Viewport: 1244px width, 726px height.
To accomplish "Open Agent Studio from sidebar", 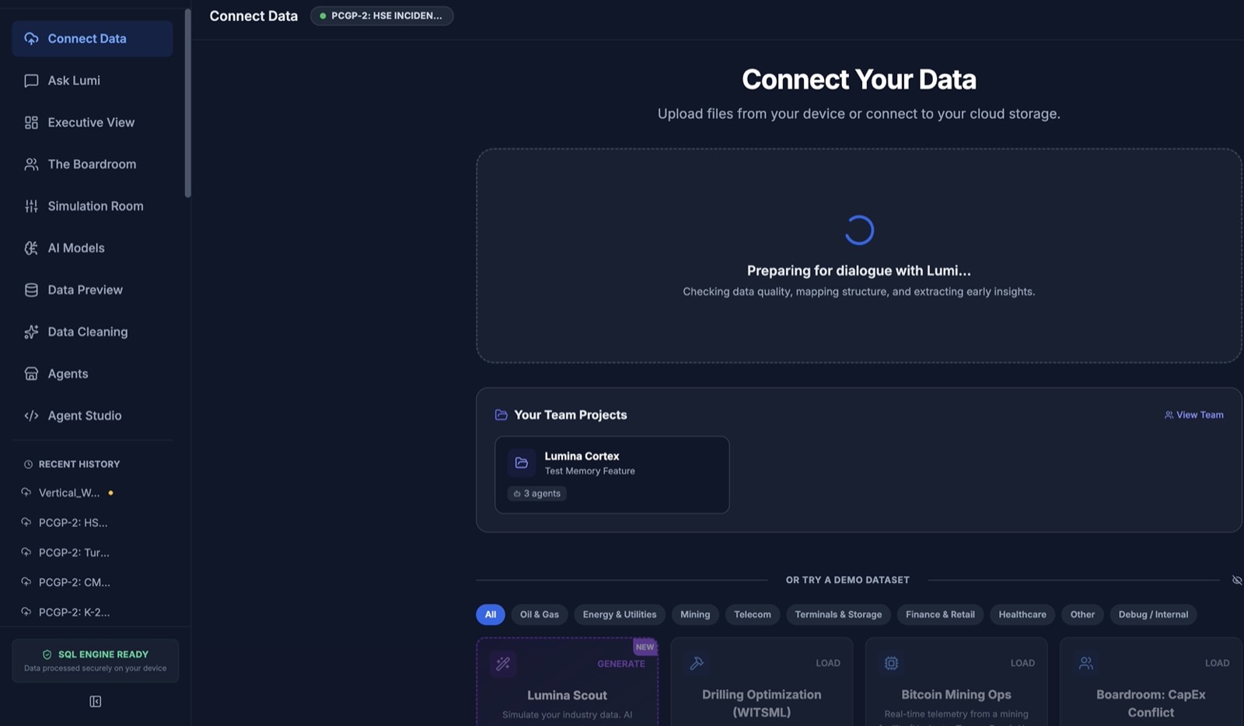I will pyautogui.click(x=92, y=416).
